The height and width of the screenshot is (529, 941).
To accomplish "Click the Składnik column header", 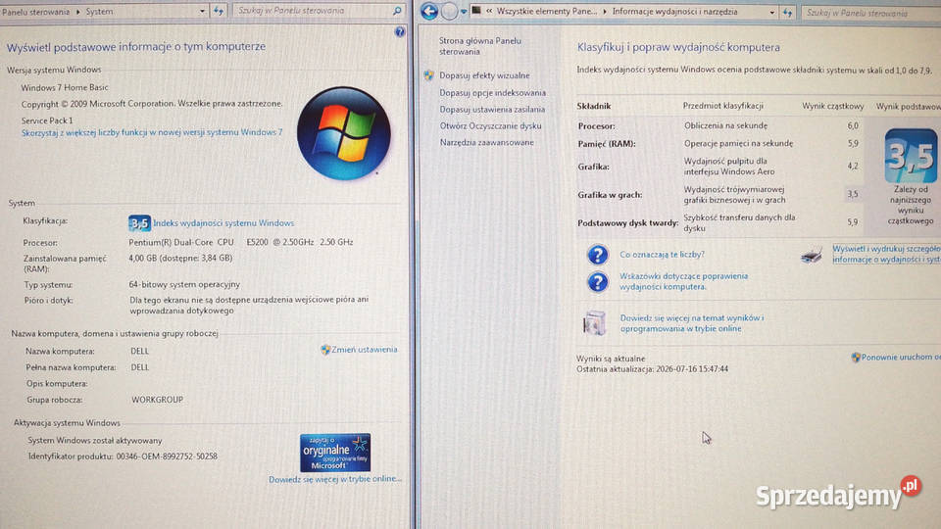I will coord(594,106).
